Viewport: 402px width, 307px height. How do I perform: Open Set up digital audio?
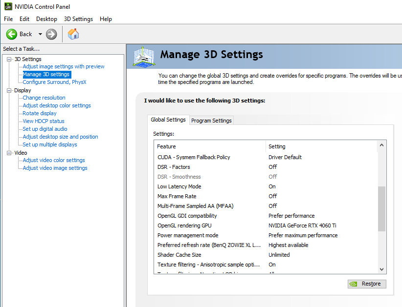(45, 129)
